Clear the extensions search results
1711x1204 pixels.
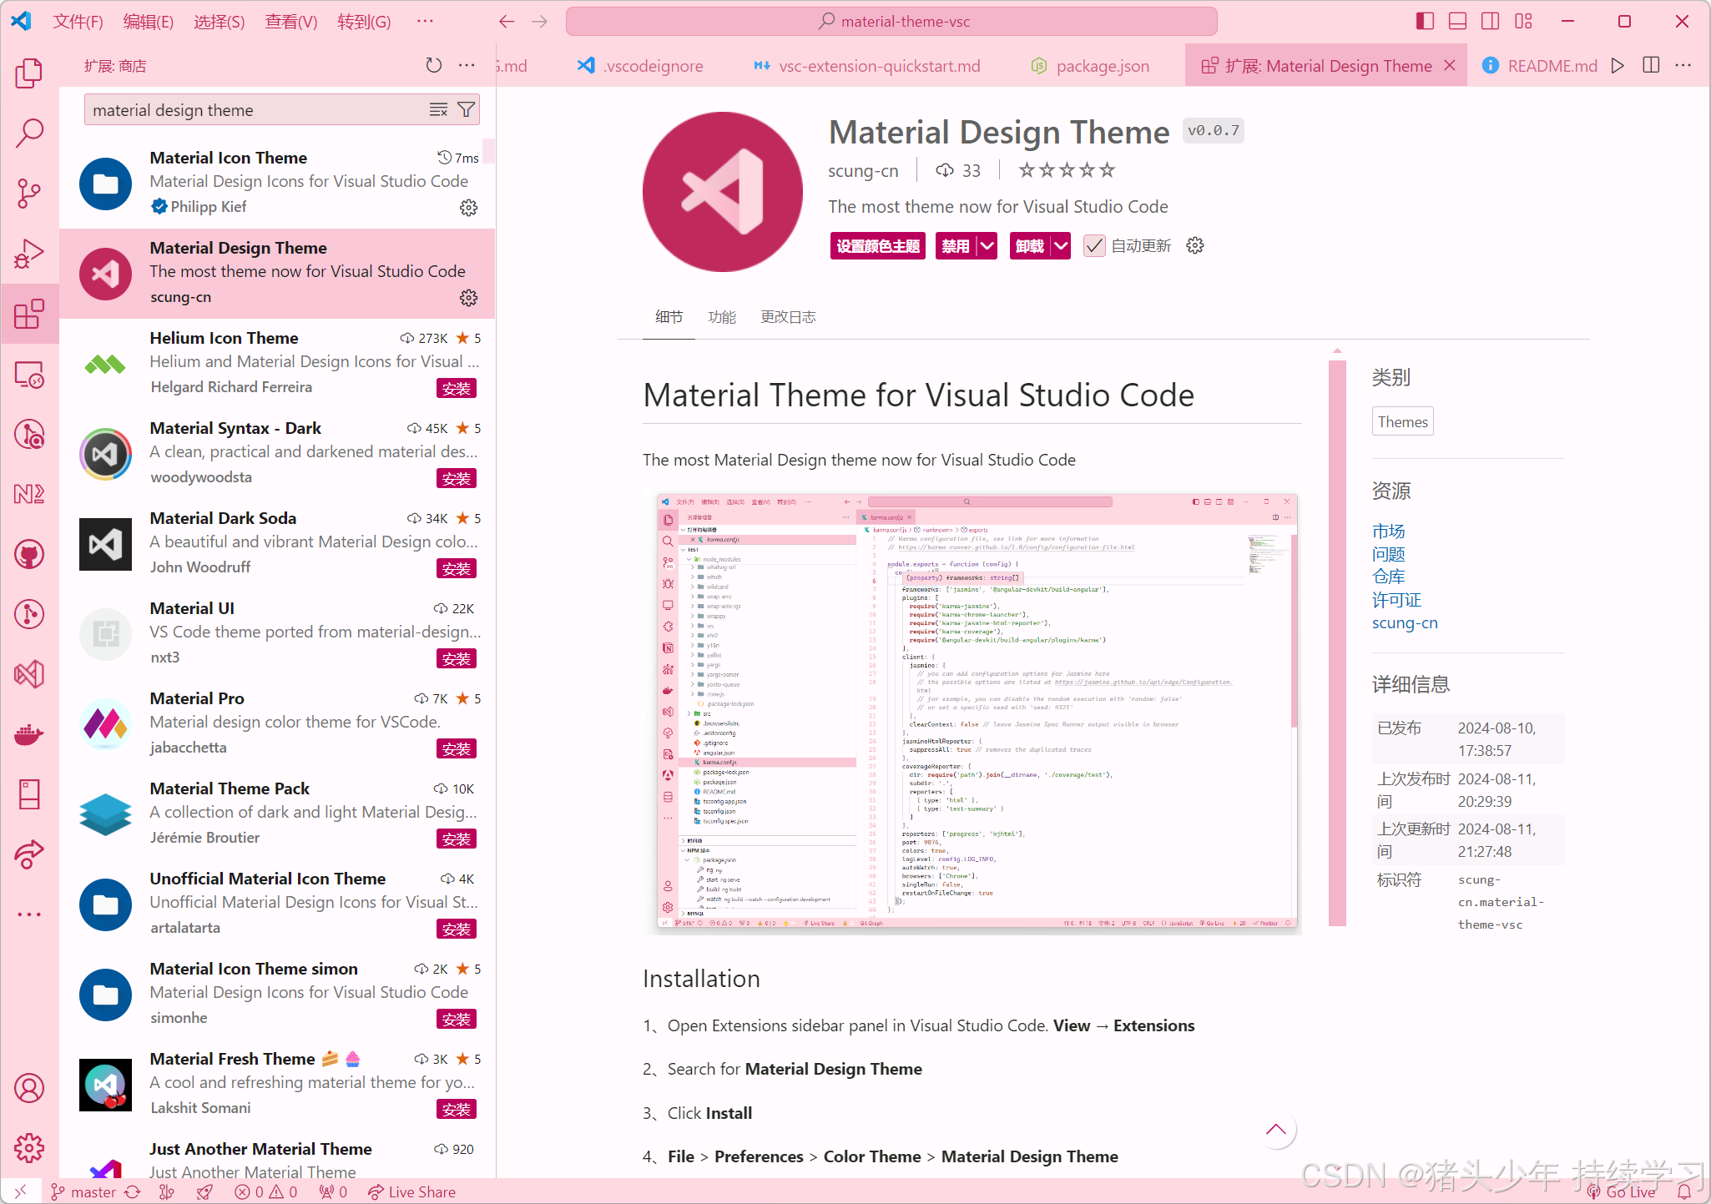pos(438,110)
